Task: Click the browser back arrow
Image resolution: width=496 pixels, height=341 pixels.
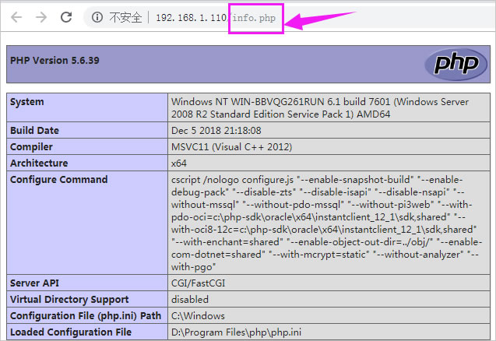Action: click(16, 17)
